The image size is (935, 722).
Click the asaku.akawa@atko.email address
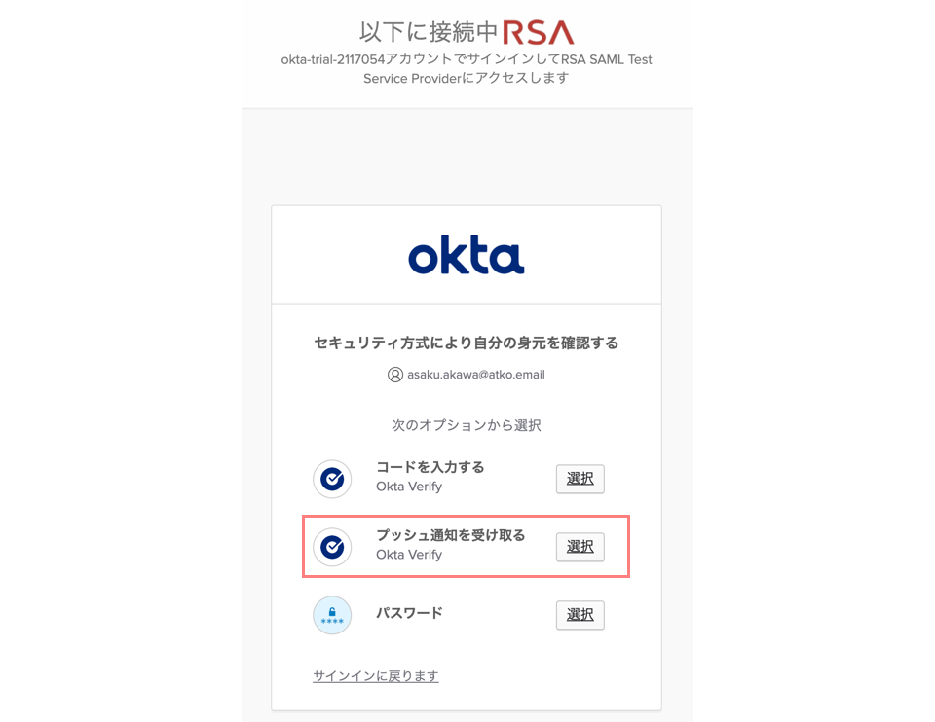click(x=476, y=375)
